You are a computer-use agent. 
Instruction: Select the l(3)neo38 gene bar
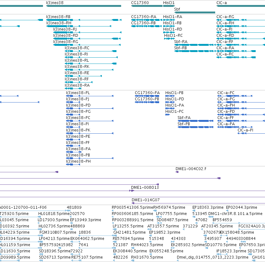83,6
